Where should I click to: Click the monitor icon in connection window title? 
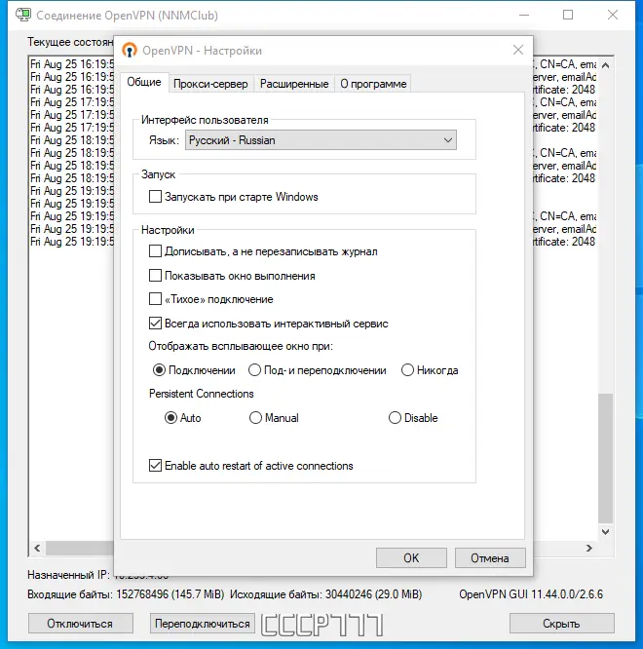pyautogui.click(x=23, y=15)
